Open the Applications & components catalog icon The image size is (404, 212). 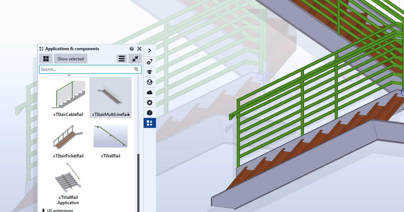coord(150,123)
